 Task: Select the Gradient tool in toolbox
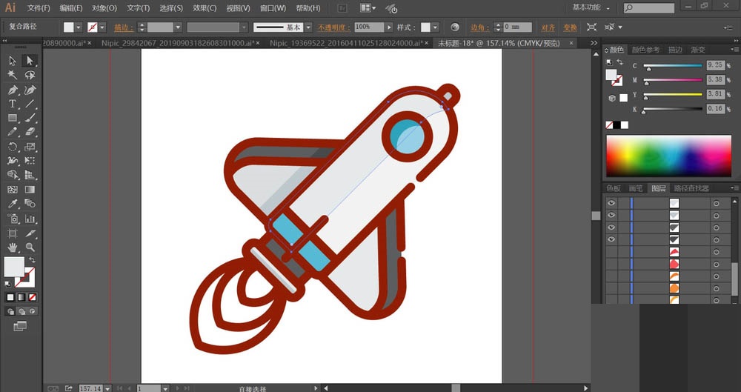(x=30, y=190)
